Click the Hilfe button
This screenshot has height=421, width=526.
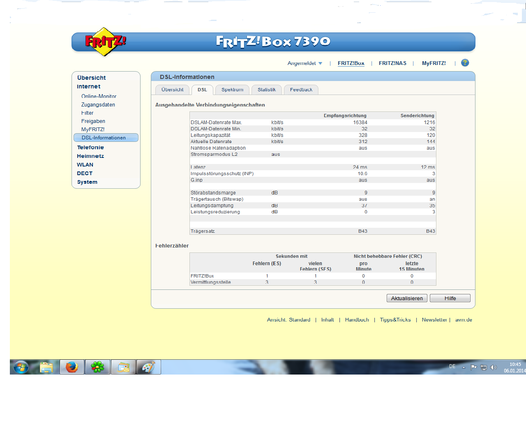pyautogui.click(x=450, y=298)
